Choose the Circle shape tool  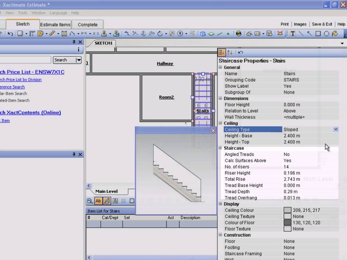pyautogui.click(x=326, y=34)
